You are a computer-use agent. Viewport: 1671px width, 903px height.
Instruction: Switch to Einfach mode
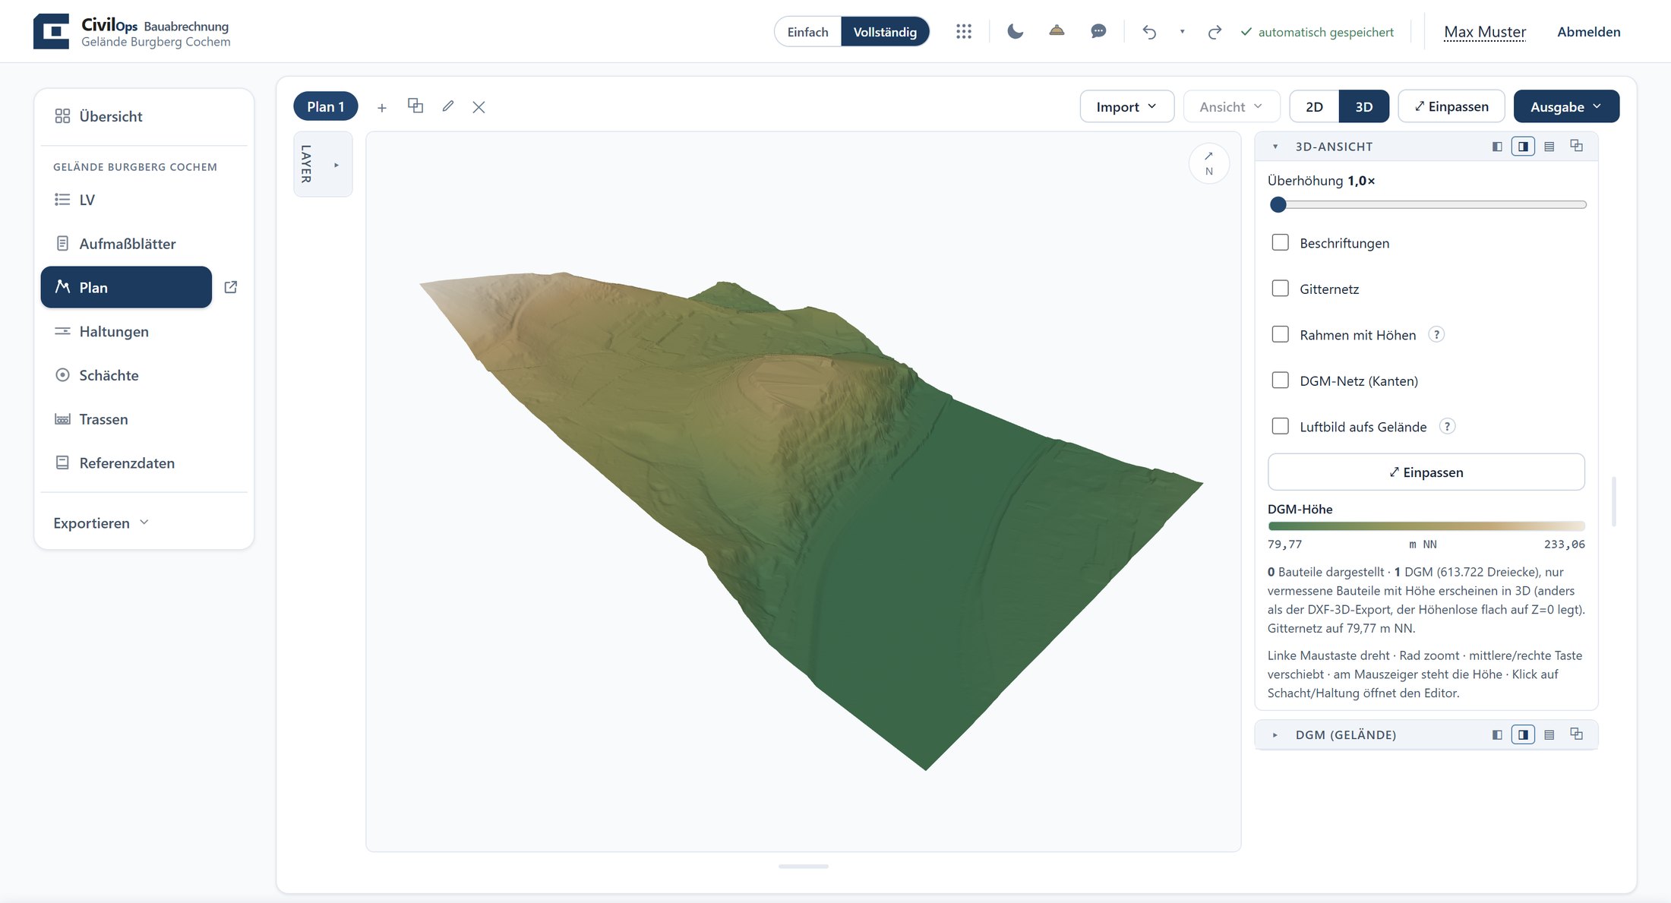(807, 32)
